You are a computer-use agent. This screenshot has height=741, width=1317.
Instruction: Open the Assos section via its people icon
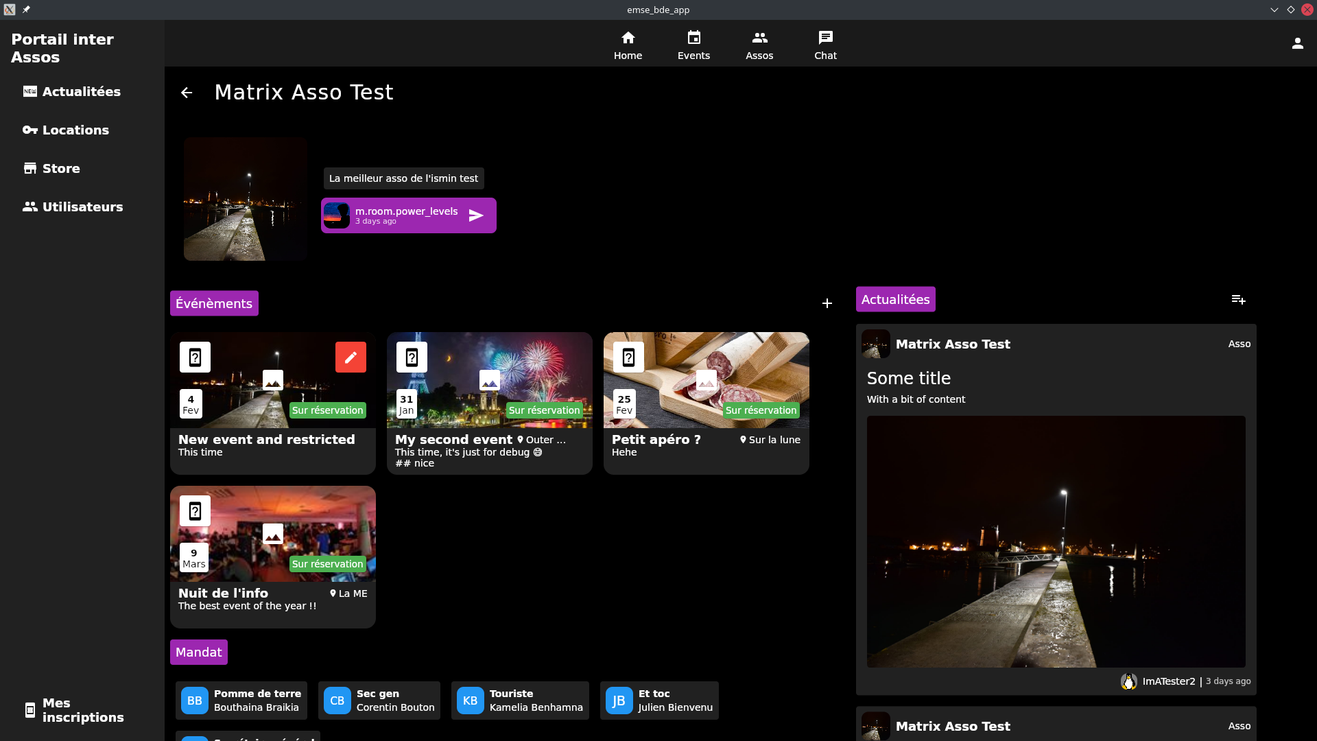point(759,44)
